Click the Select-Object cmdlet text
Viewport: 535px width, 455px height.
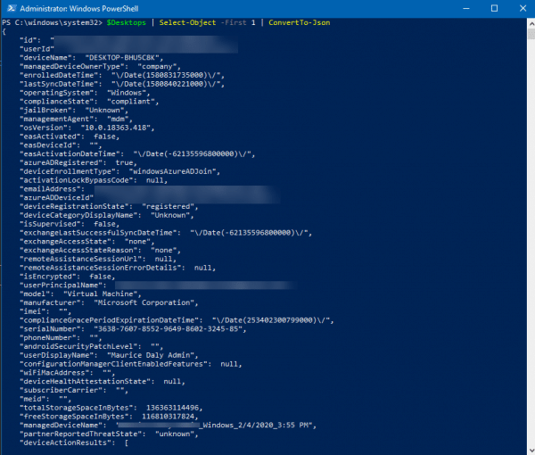[187, 21]
